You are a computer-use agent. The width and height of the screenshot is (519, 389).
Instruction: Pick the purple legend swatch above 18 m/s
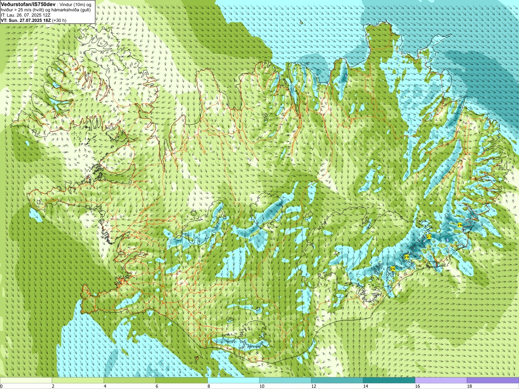tap(493, 380)
